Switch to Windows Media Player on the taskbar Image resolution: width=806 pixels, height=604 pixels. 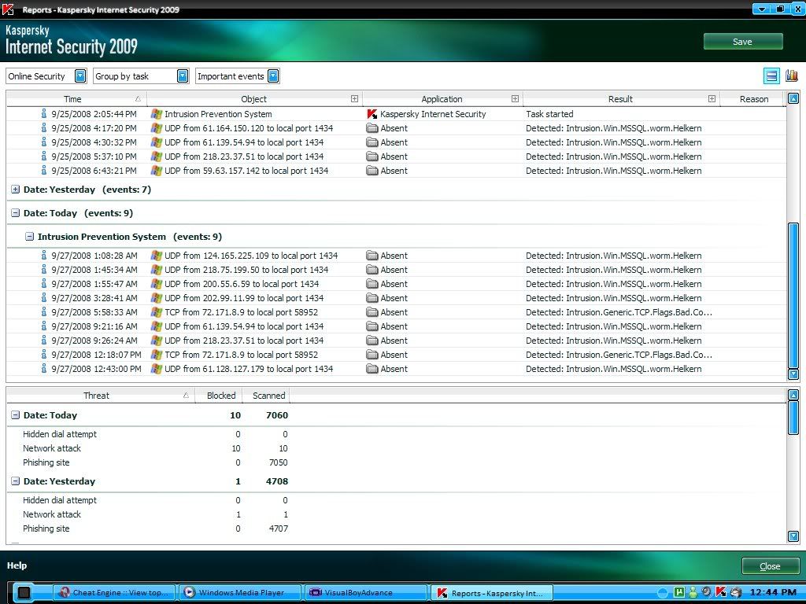point(241,593)
